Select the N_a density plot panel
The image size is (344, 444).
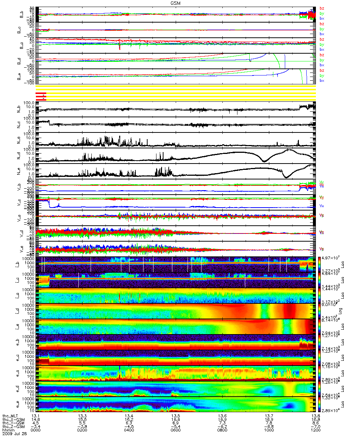click(x=176, y=141)
